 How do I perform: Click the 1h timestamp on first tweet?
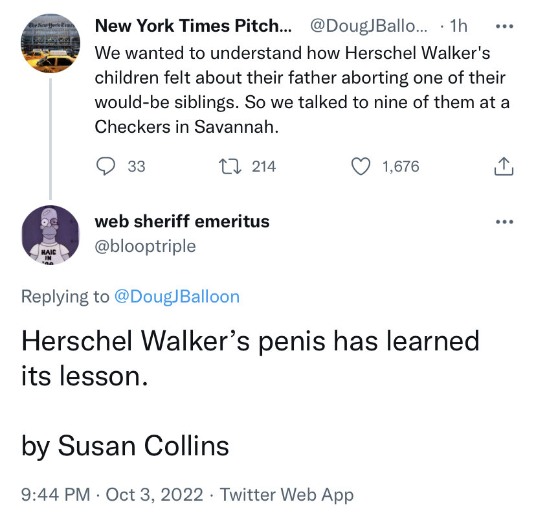pos(458,27)
